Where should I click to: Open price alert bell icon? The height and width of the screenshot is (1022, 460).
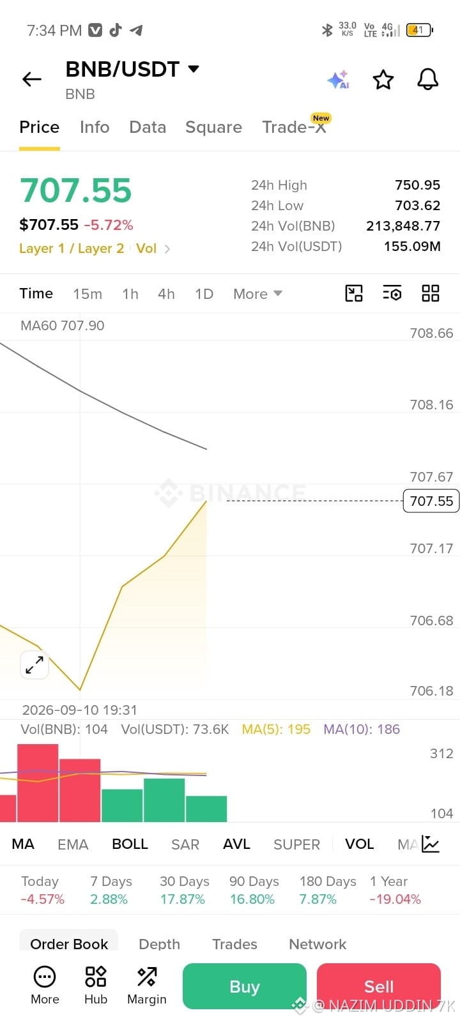point(428,79)
